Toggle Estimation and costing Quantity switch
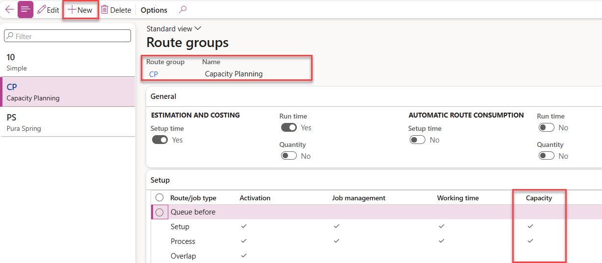Viewport: 602px width, 263px height. point(288,156)
